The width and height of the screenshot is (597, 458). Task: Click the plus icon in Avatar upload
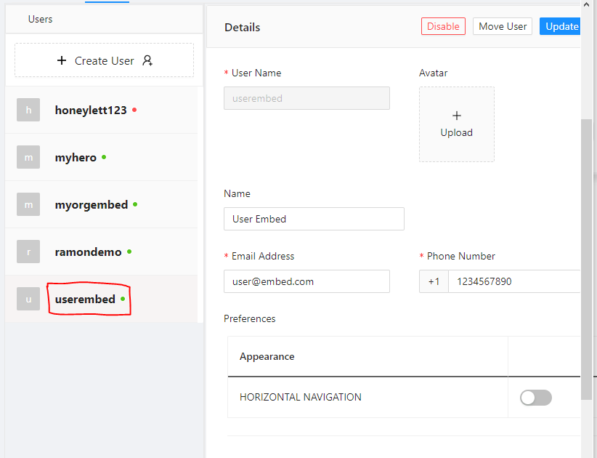pyautogui.click(x=457, y=116)
